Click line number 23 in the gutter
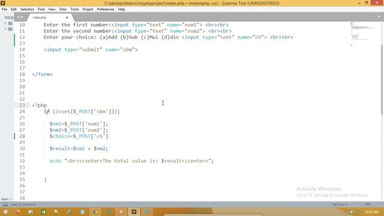 [22, 106]
